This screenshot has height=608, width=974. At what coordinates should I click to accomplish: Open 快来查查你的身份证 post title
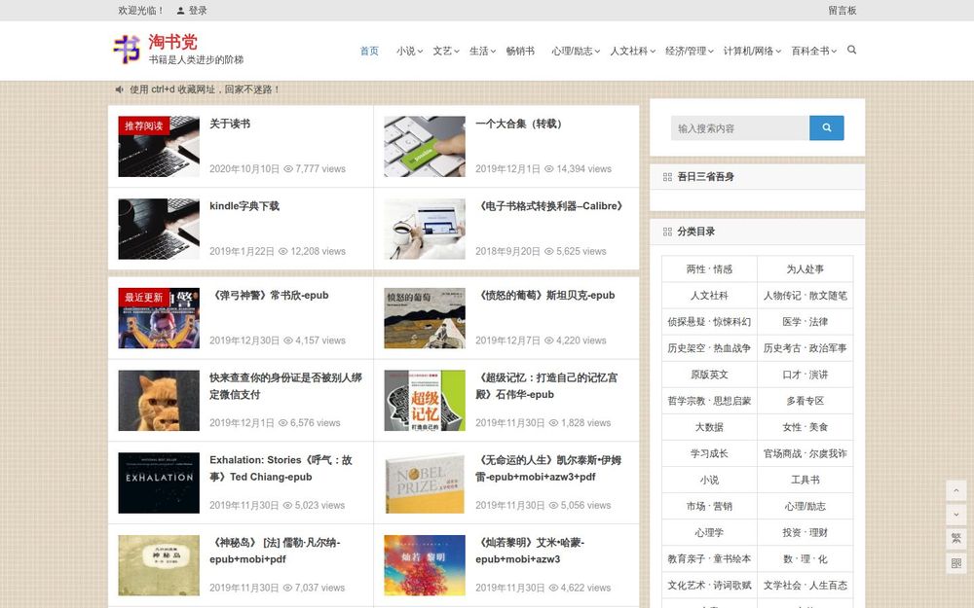[x=285, y=386]
